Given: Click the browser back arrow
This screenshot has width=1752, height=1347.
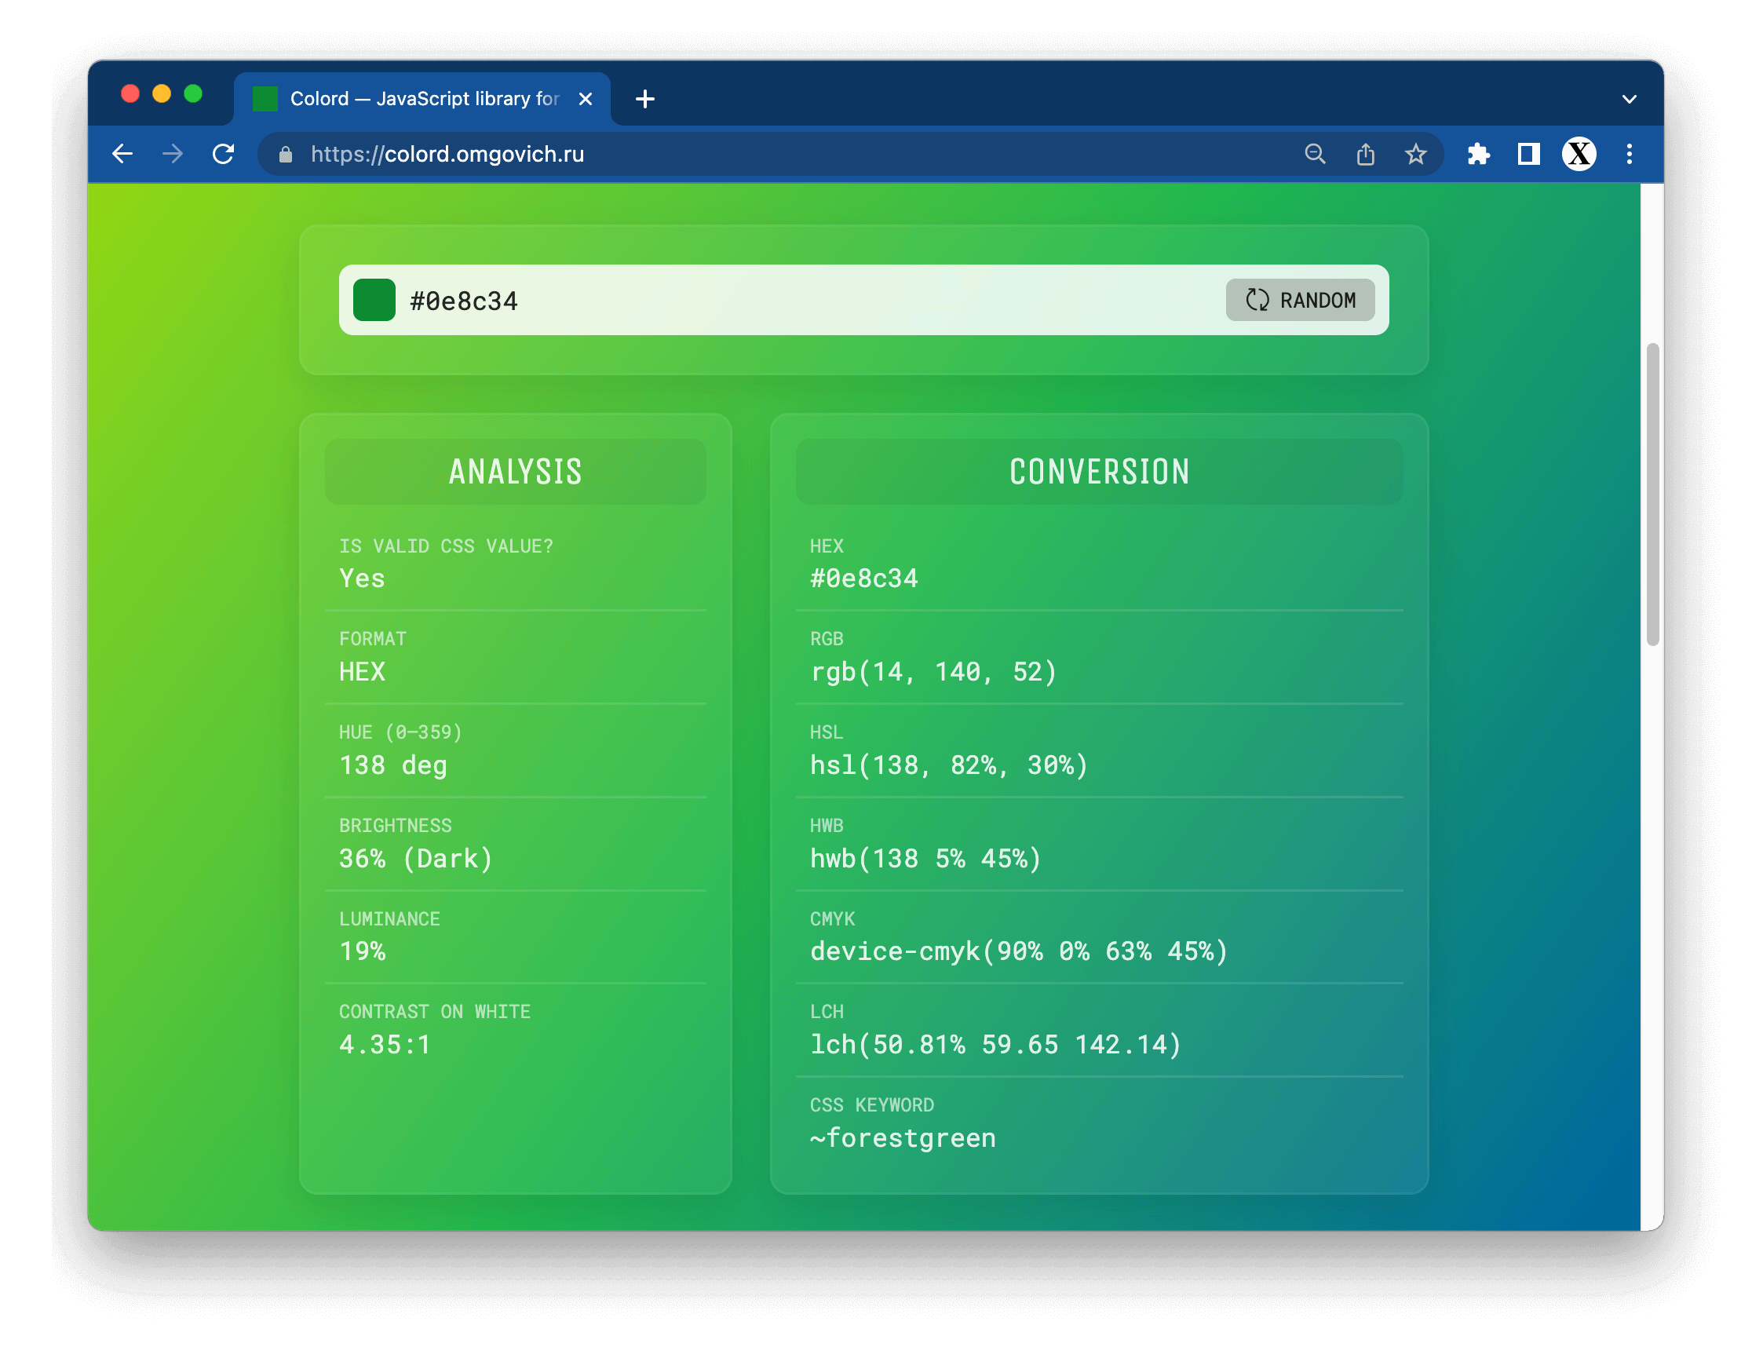Looking at the screenshot, I should 122,154.
